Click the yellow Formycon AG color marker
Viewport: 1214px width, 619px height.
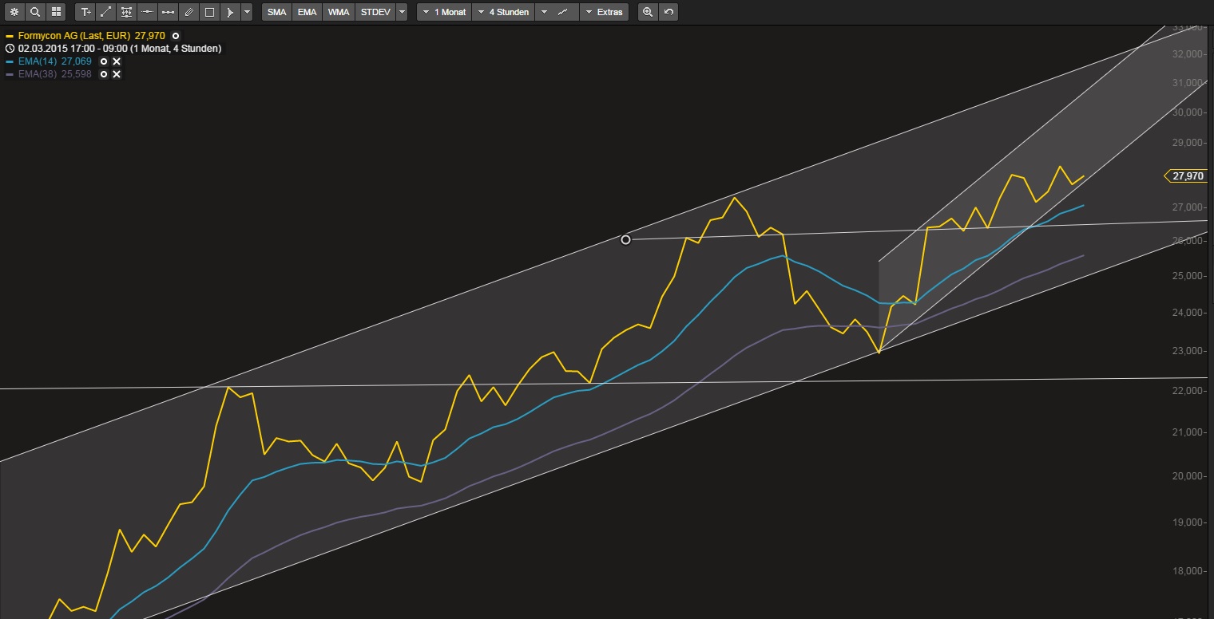10,36
